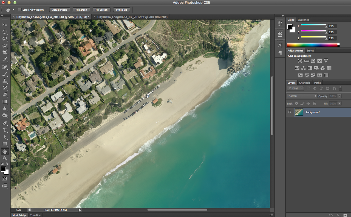Activate the Horizontal Type tool
351x217 pixels.
[5, 130]
